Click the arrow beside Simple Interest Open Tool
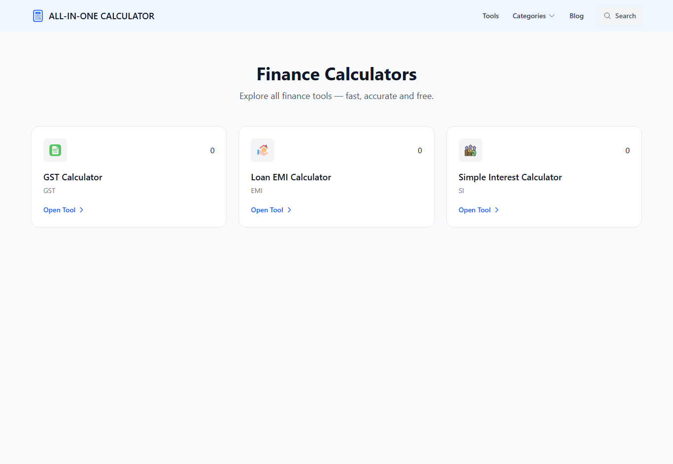This screenshot has height=464, width=673. [x=497, y=210]
